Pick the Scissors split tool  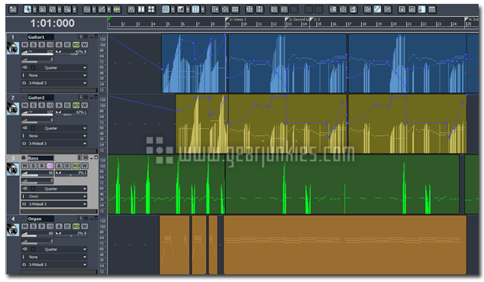(x=42, y=9)
